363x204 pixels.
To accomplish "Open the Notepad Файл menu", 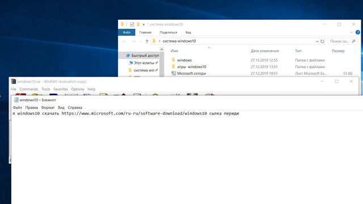I will pos(18,108).
